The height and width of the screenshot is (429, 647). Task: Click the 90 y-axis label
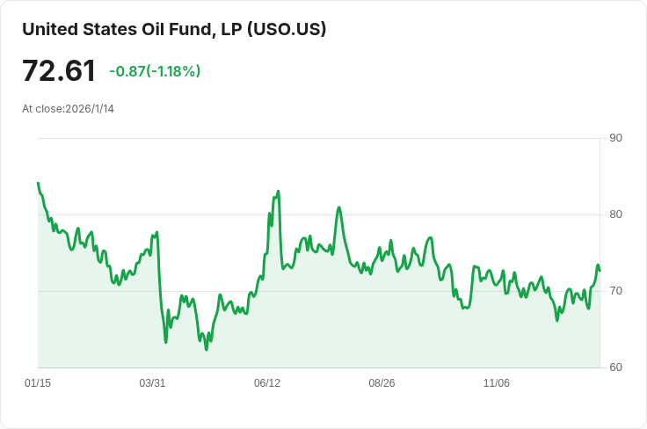(615, 138)
